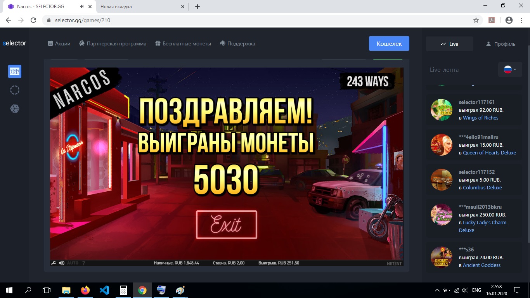
Task: Click the 243 WAYS badge
Action: click(x=367, y=81)
